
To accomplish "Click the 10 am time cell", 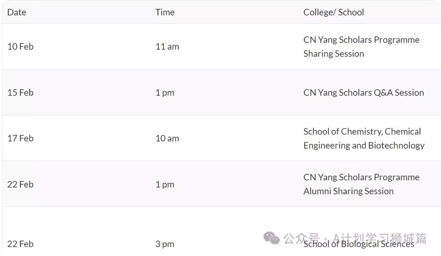I will [167, 138].
